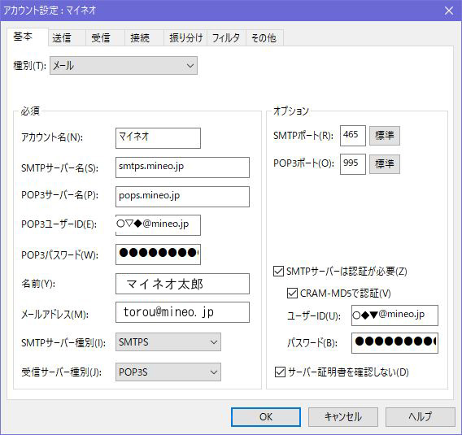The image size is (462, 435).
Task: Open ヘルプ button
Action: tap(421, 417)
